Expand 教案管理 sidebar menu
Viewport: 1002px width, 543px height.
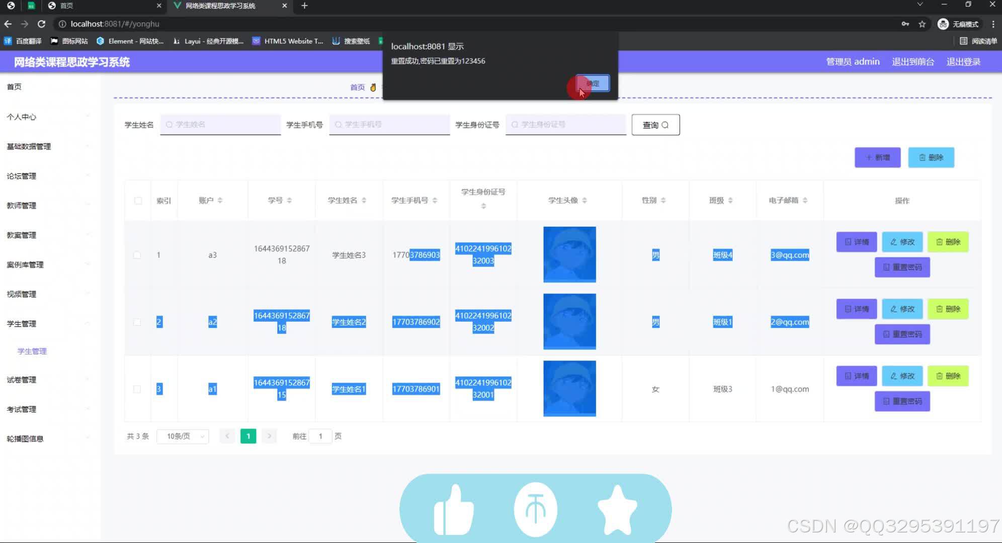coord(49,235)
